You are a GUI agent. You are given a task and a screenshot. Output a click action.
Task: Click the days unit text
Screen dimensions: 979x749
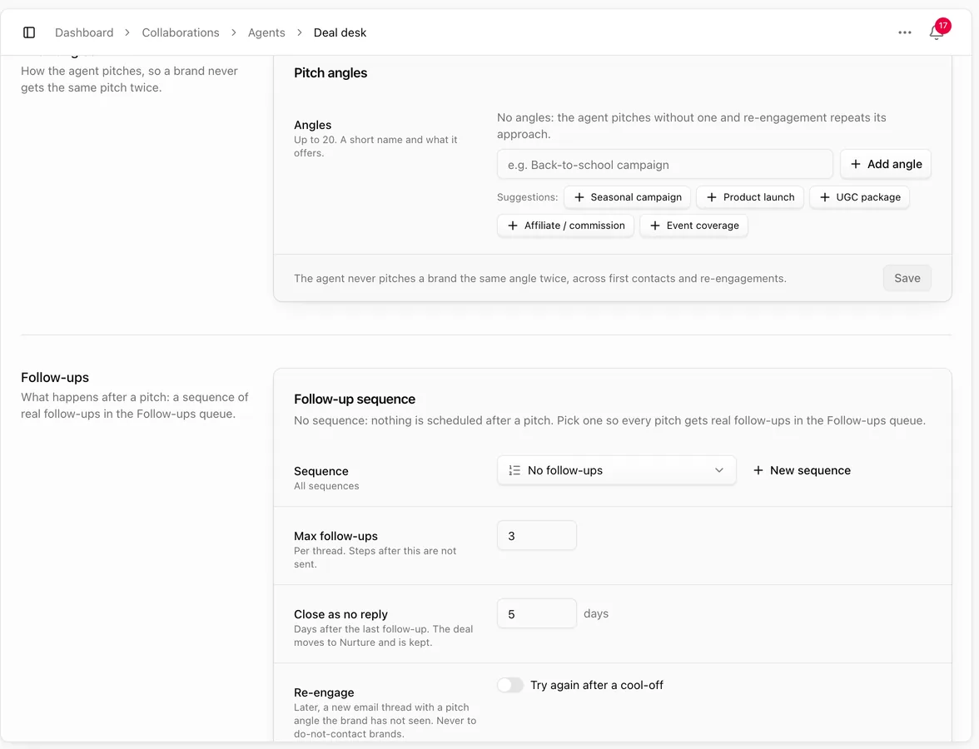click(596, 613)
